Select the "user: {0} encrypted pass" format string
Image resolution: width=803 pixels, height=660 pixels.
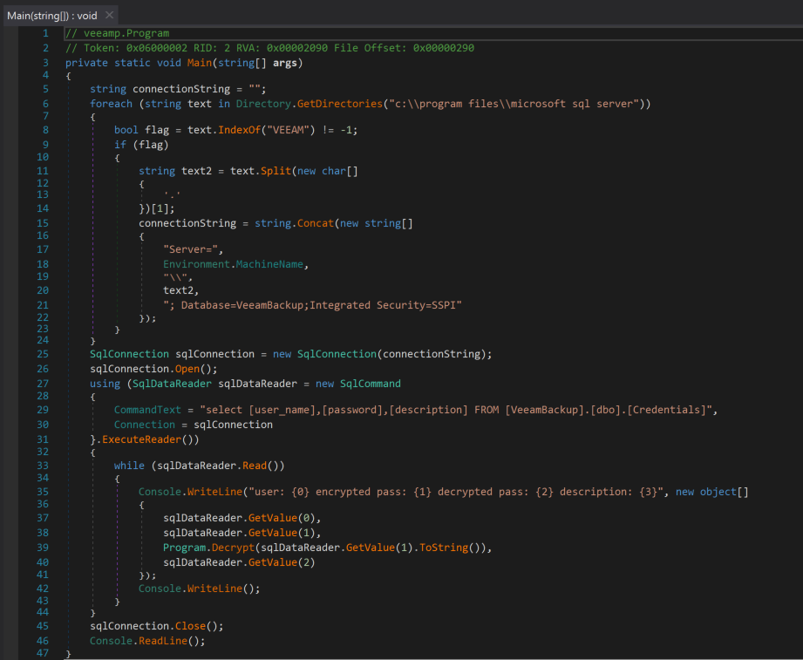456,492
